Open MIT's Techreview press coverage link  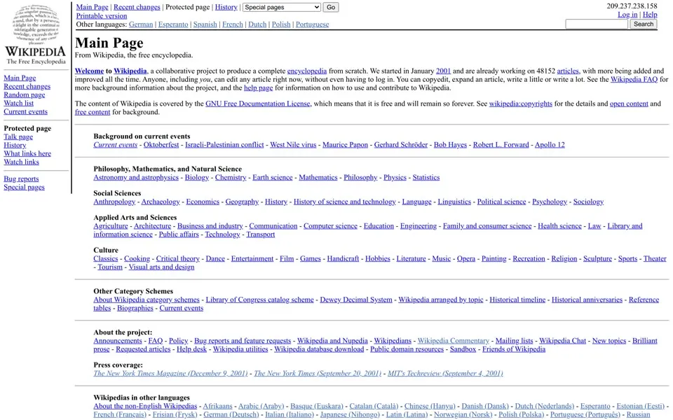[x=445, y=374]
